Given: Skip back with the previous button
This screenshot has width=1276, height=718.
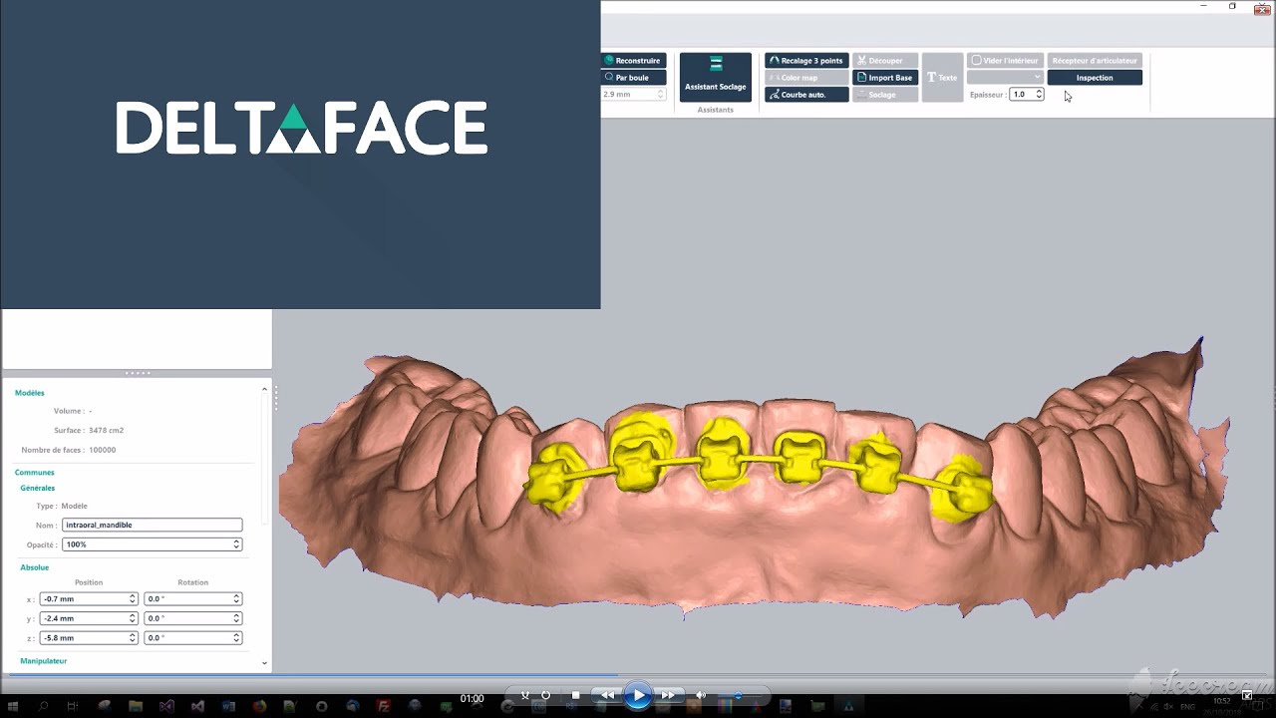Looking at the screenshot, I should tap(607, 695).
